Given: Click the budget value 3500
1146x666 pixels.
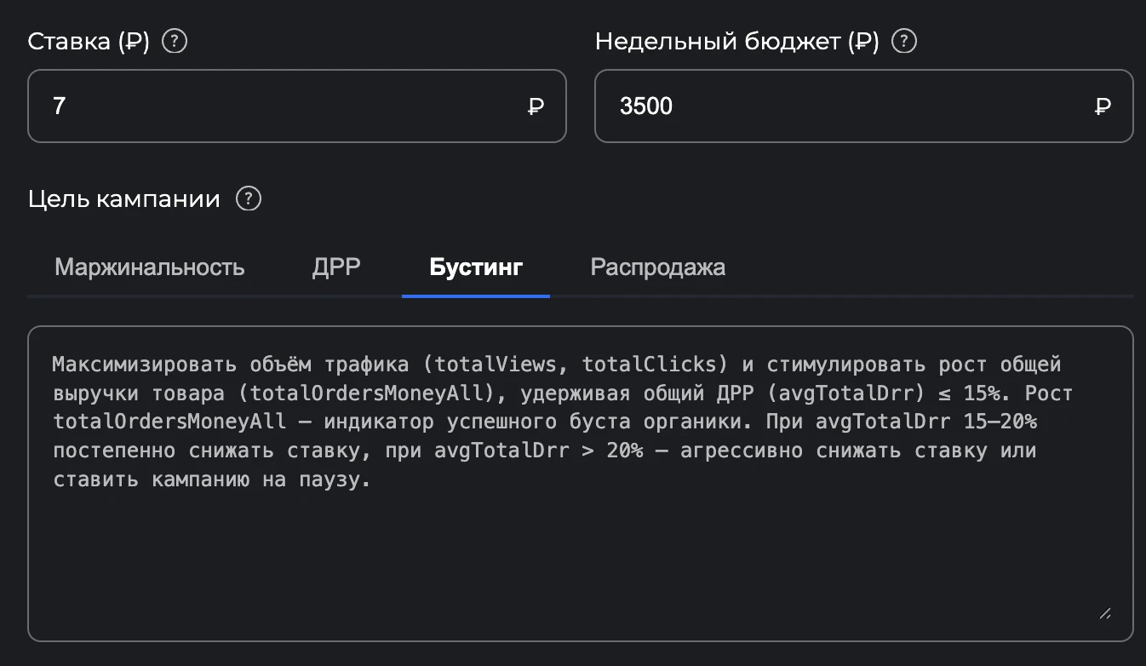Looking at the screenshot, I should pos(646,106).
